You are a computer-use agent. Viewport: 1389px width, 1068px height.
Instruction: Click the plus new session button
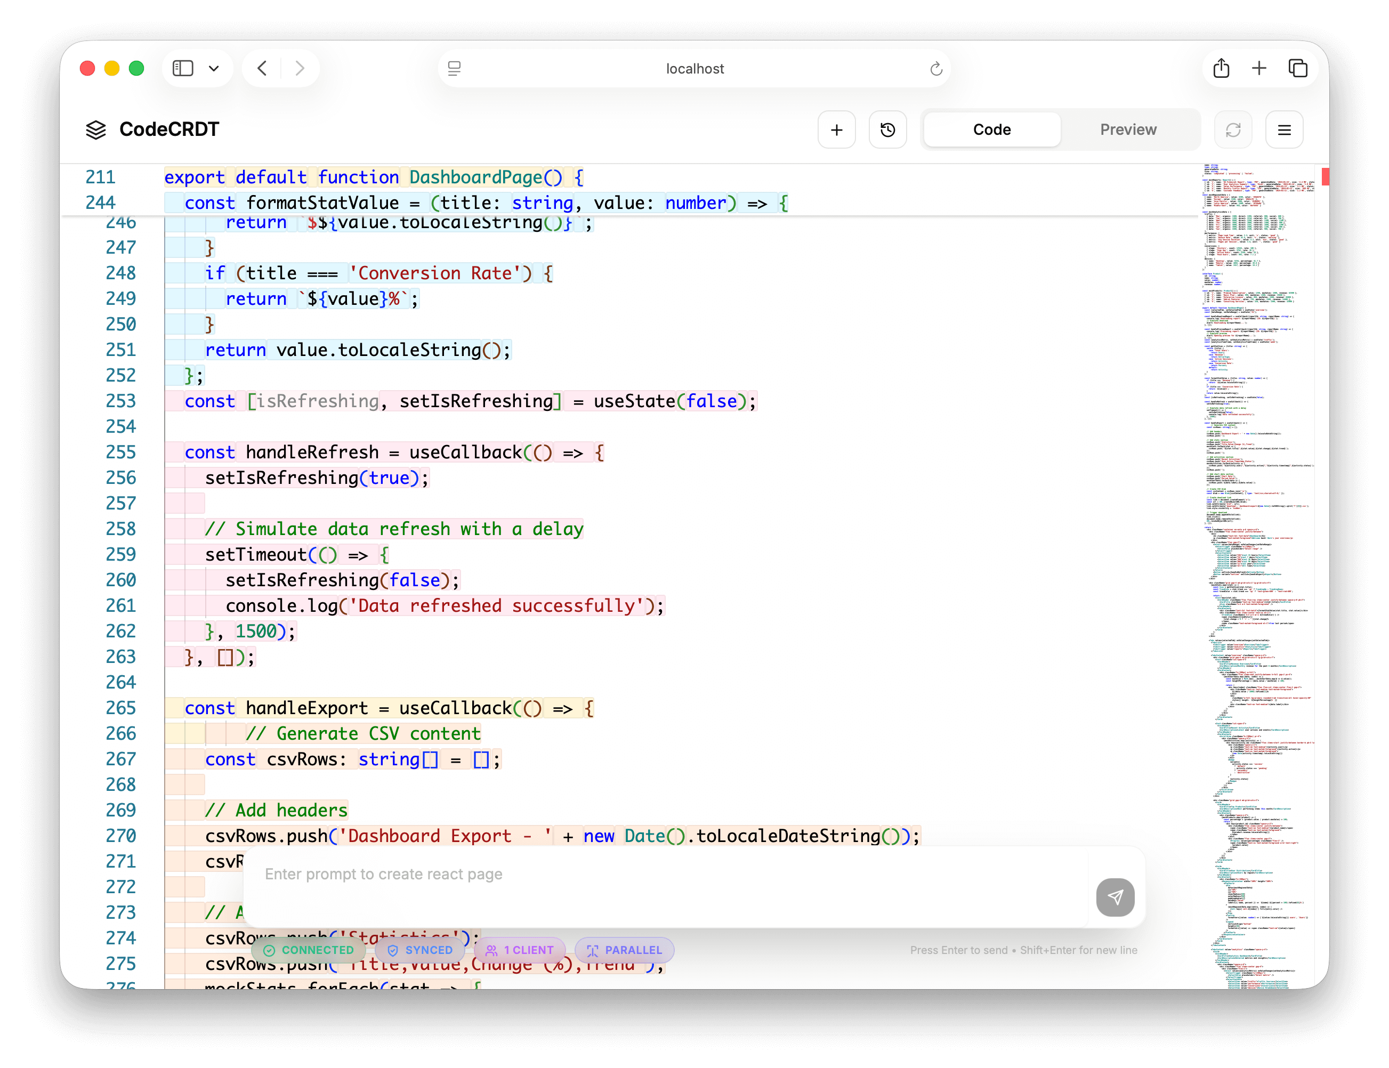click(837, 130)
